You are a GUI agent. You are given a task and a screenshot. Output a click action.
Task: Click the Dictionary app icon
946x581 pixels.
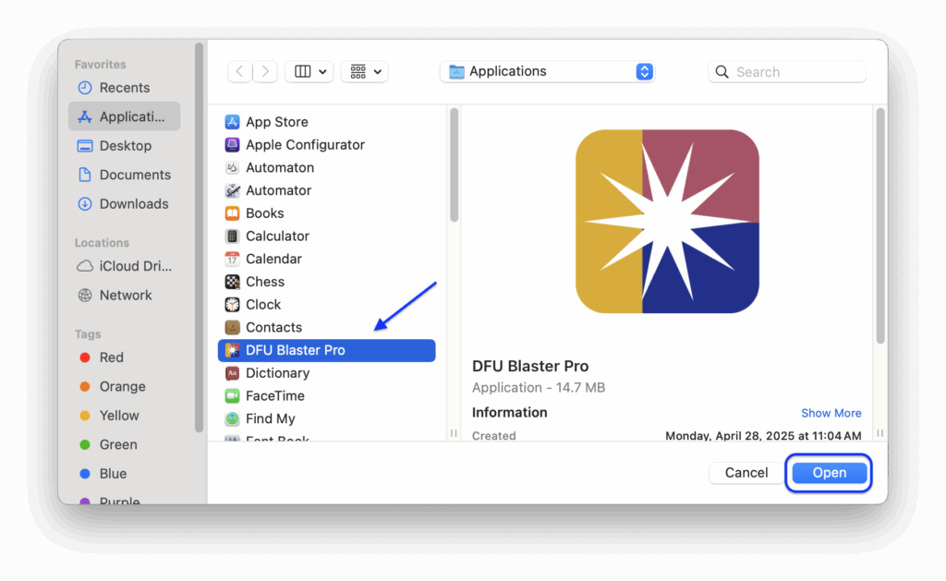(x=232, y=373)
